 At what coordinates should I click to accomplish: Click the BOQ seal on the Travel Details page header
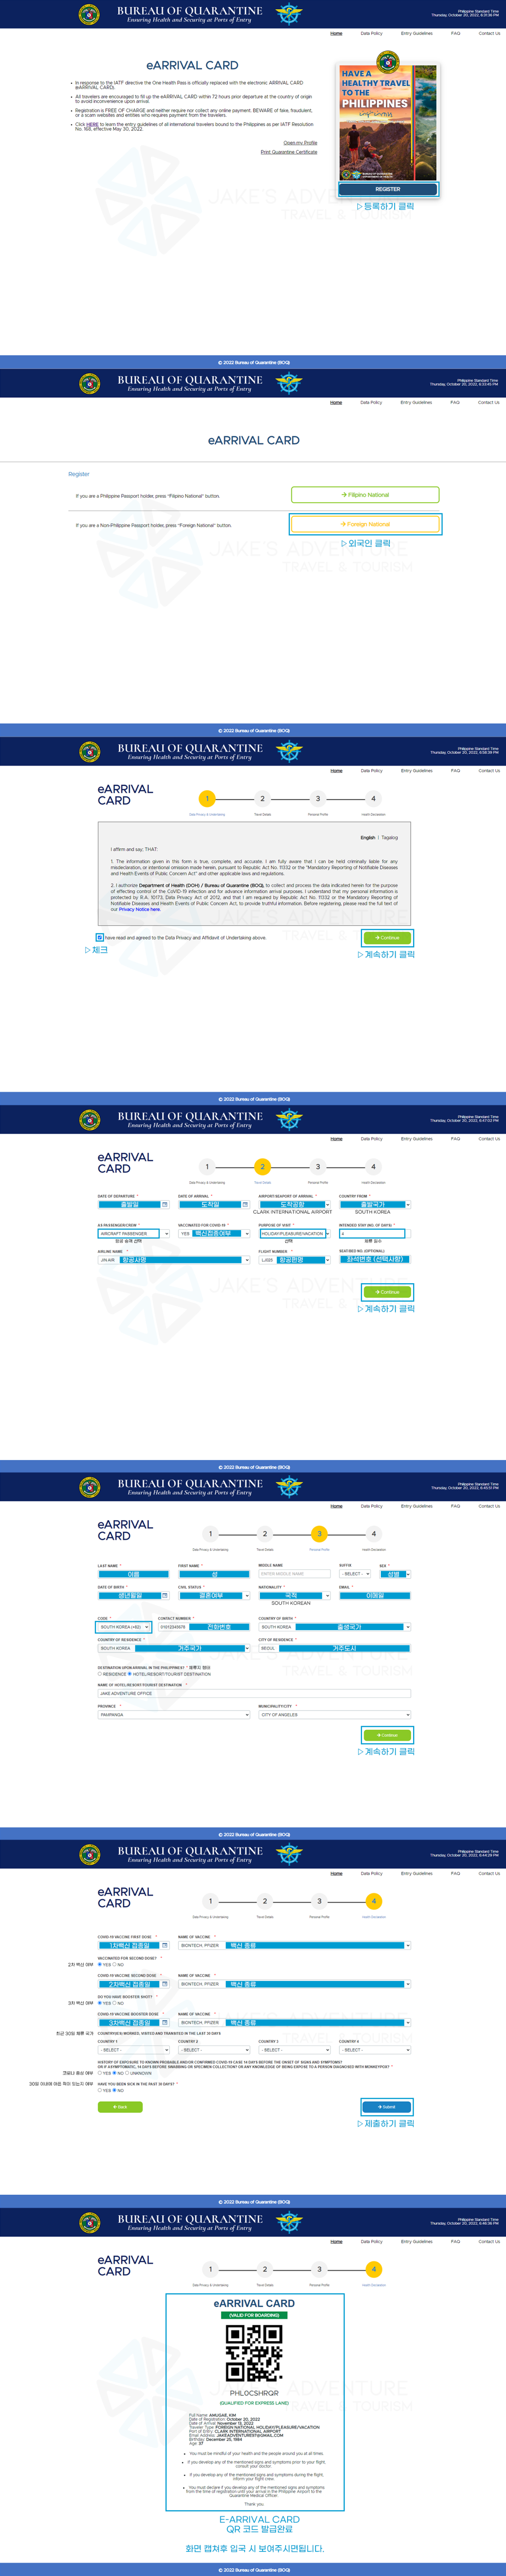(89, 1119)
